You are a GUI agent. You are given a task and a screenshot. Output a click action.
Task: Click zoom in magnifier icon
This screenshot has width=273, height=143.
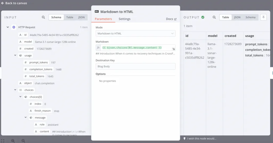pos(13,141)
